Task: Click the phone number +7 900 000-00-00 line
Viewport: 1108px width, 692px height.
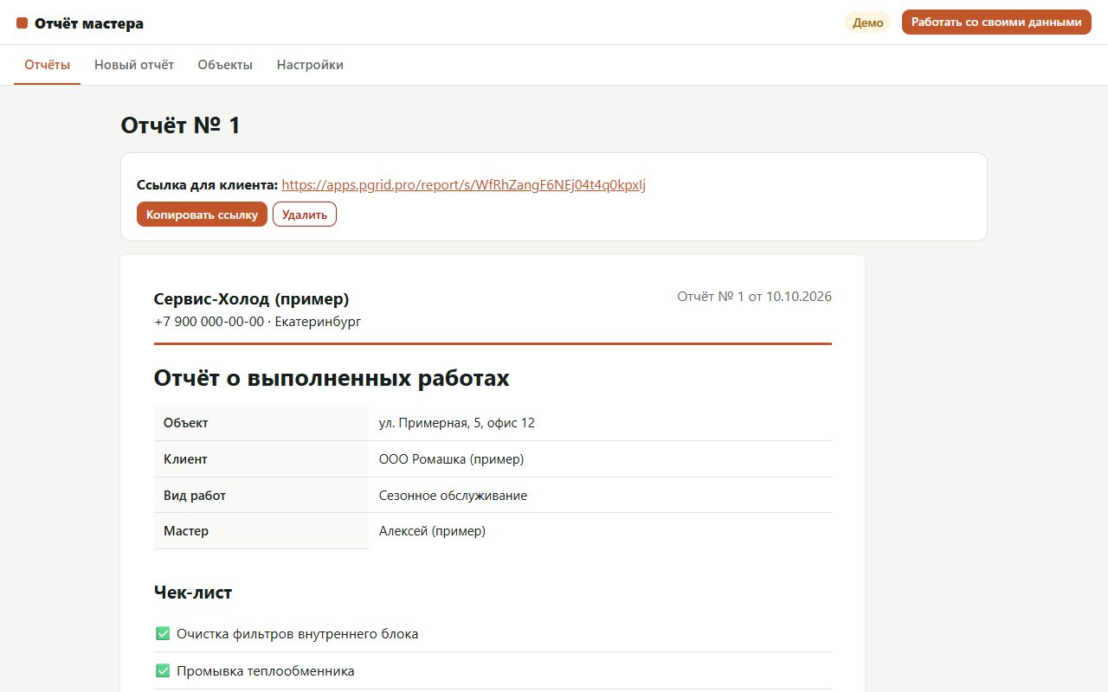Action: click(257, 322)
